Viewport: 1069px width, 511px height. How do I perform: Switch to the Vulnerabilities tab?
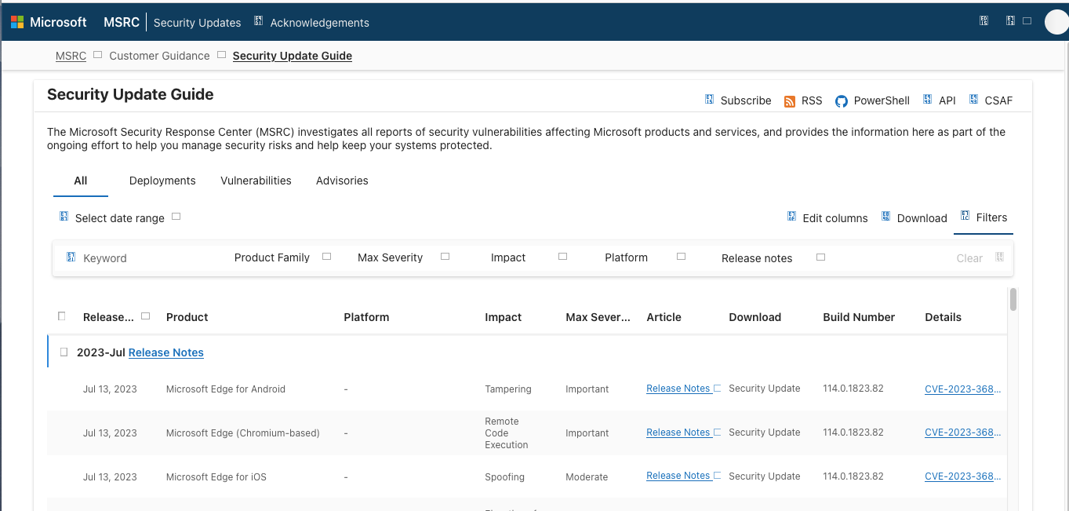pos(256,181)
